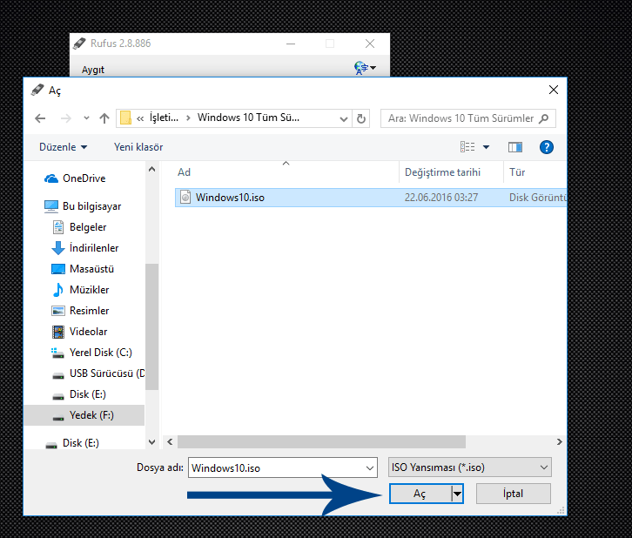
Task: Sort by Tür column header
Action: click(517, 172)
